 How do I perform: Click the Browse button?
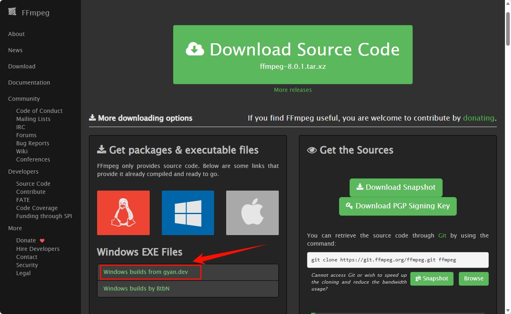[x=473, y=278]
